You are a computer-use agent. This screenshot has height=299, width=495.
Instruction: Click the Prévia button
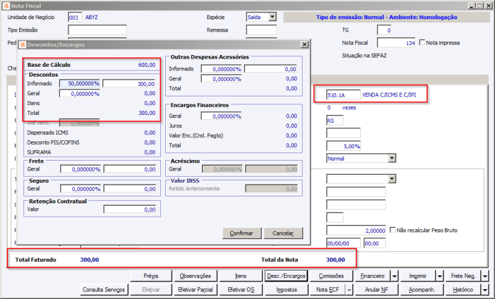pos(151,276)
